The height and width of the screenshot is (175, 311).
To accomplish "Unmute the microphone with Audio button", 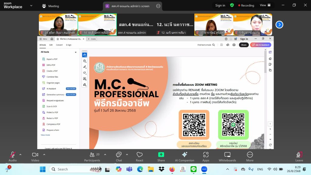I will pos(12,156).
